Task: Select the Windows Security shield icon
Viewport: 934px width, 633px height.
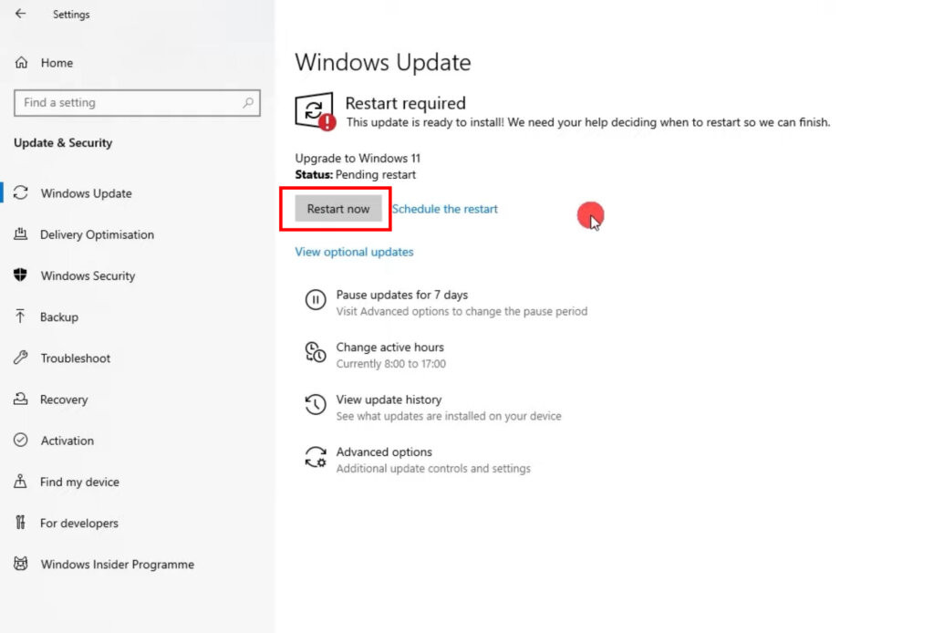Action: [20, 275]
